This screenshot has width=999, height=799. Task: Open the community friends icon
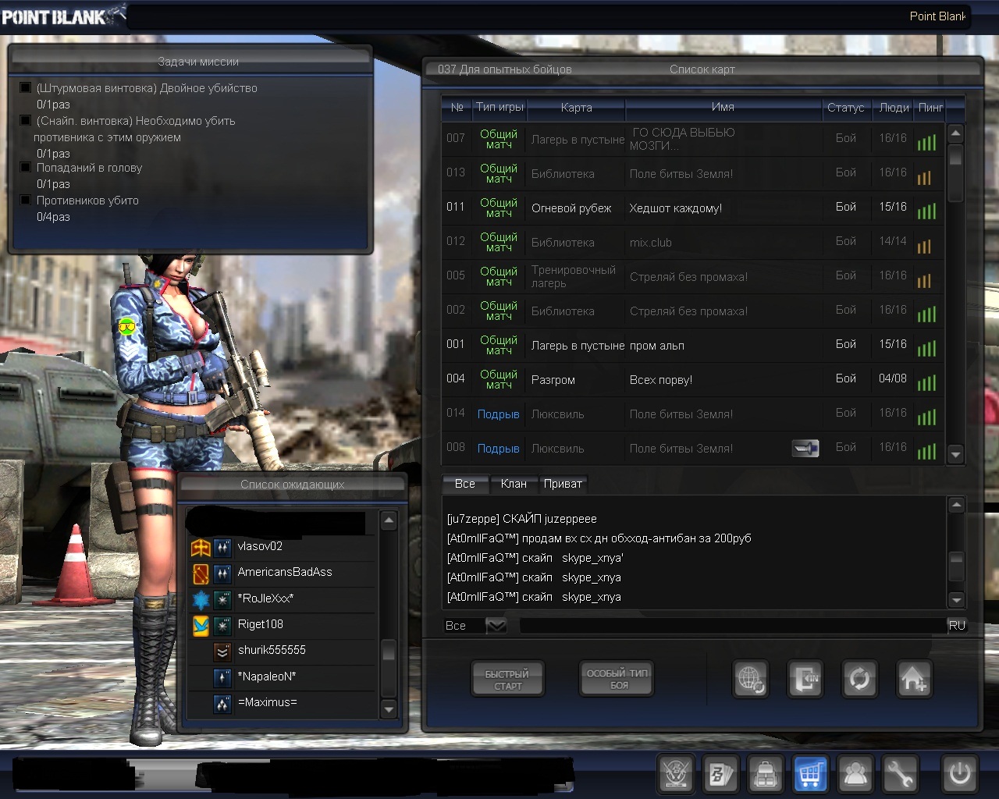click(855, 774)
